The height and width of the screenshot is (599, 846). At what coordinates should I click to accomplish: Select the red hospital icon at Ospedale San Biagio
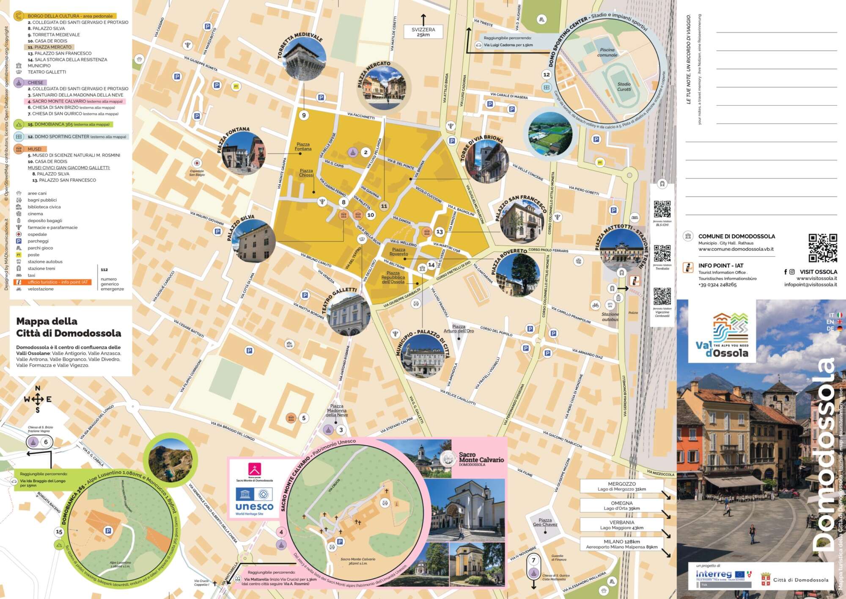tap(197, 163)
